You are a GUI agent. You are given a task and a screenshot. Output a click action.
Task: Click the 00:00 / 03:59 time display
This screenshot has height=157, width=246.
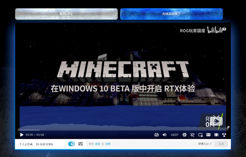(x=35, y=135)
